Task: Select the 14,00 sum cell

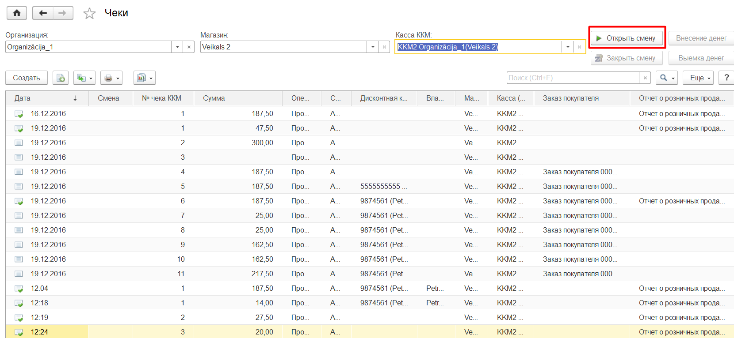Action: 238,303
